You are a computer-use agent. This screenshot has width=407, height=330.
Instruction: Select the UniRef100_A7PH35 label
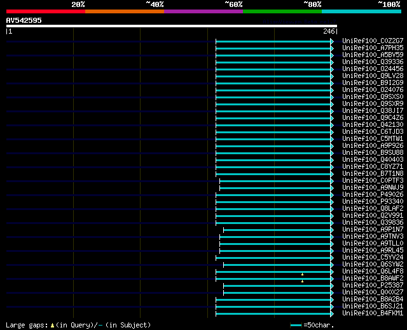(x=373, y=48)
